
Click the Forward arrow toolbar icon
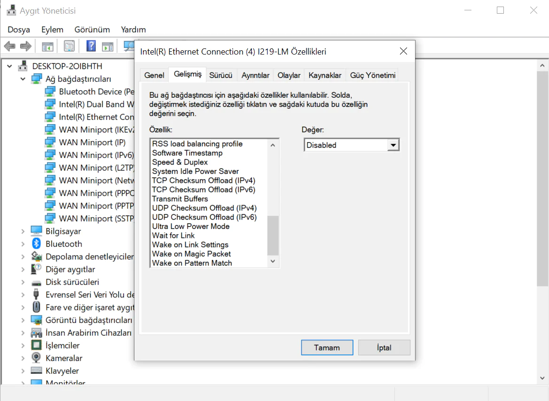[26, 46]
